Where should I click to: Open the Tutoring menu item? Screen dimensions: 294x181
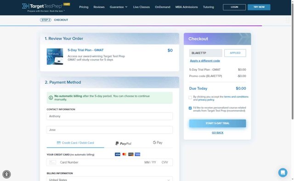click(208, 7)
